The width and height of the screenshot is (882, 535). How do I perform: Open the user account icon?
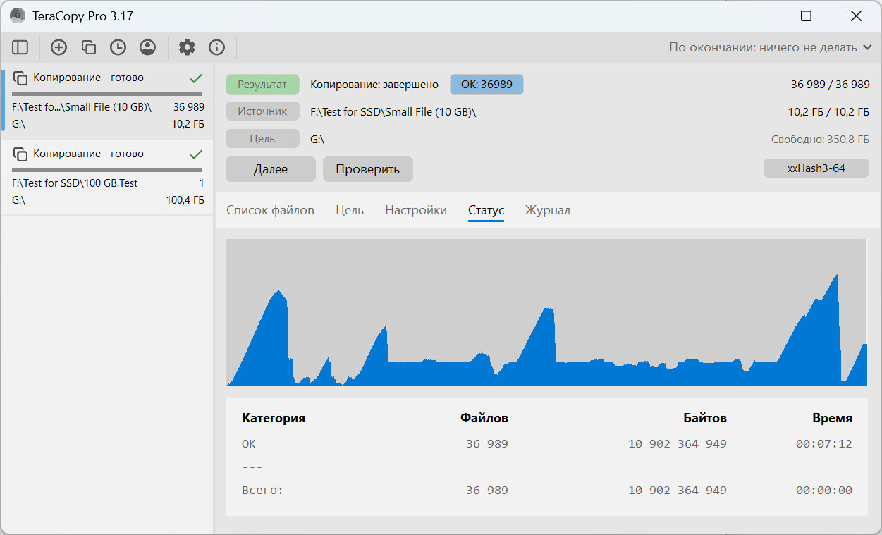(147, 47)
